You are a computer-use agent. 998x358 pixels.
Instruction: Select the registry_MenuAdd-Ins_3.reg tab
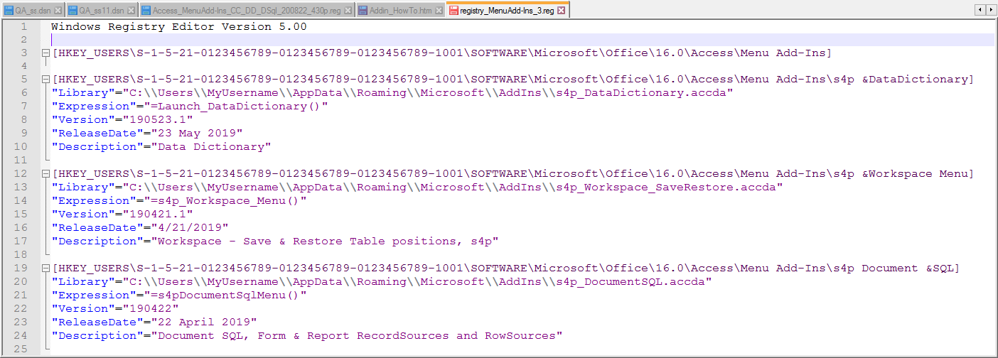508,11
